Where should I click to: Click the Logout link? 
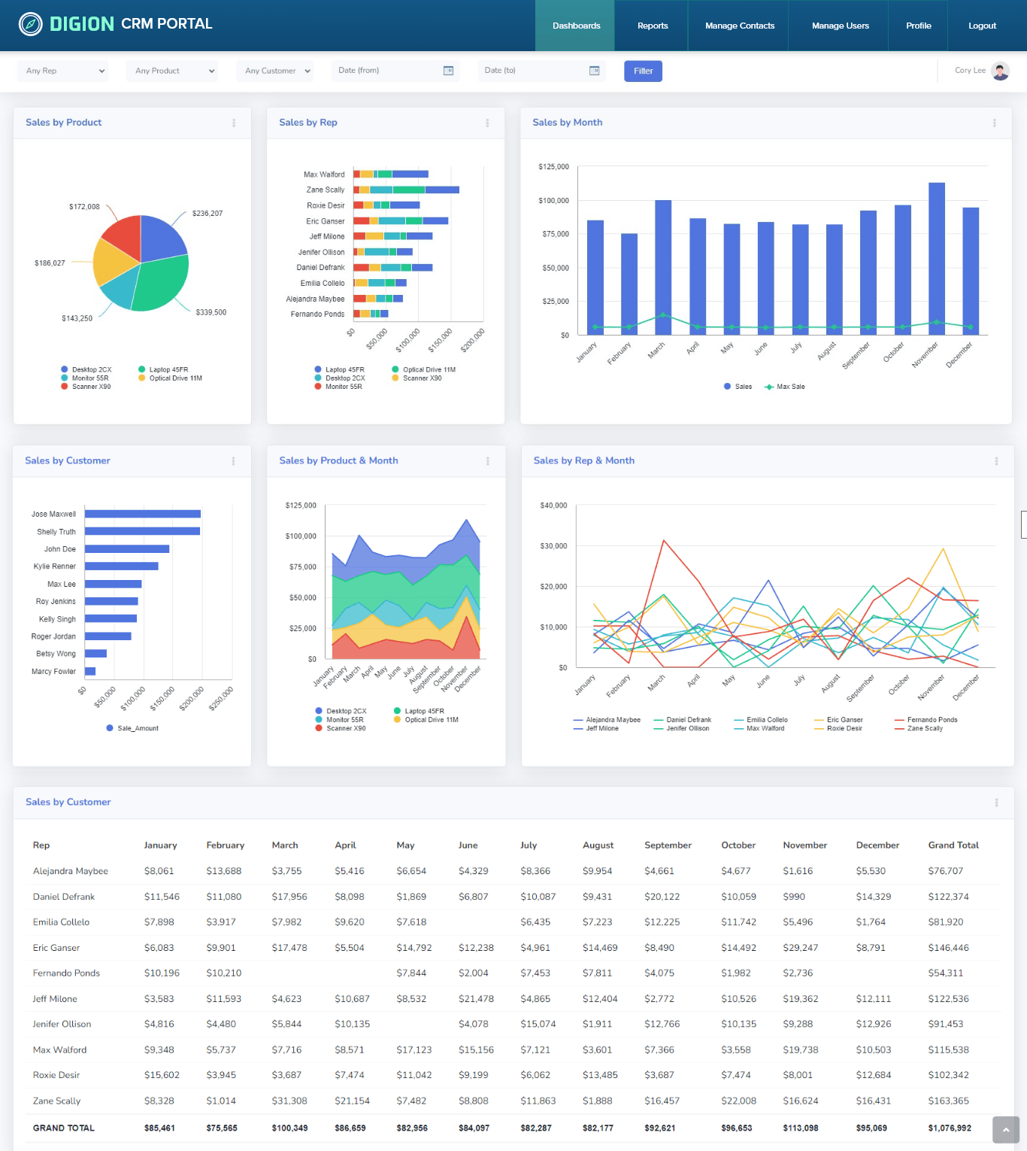pyautogui.click(x=982, y=26)
